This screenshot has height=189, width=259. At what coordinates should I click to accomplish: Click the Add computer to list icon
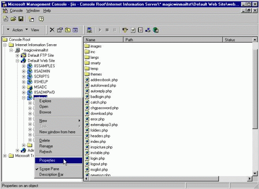click(x=89, y=30)
